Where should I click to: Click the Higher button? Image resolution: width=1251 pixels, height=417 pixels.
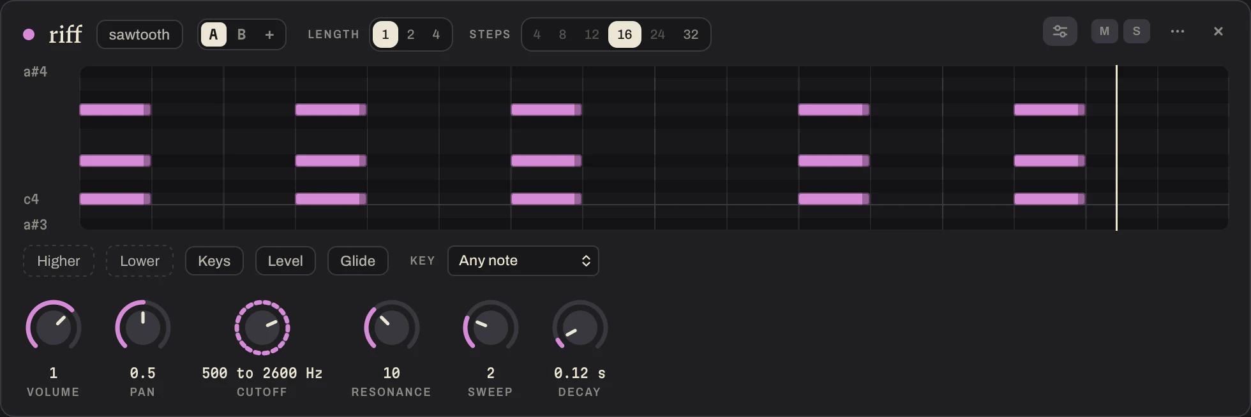click(x=59, y=261)
